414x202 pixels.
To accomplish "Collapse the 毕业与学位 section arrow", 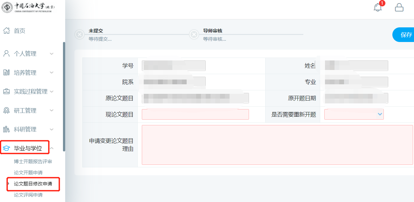I will (52, 148).
